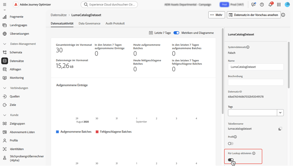Click the main content vertical scrollbar
293x166 pixels.
pyautogui.click(x=223, y=71)
